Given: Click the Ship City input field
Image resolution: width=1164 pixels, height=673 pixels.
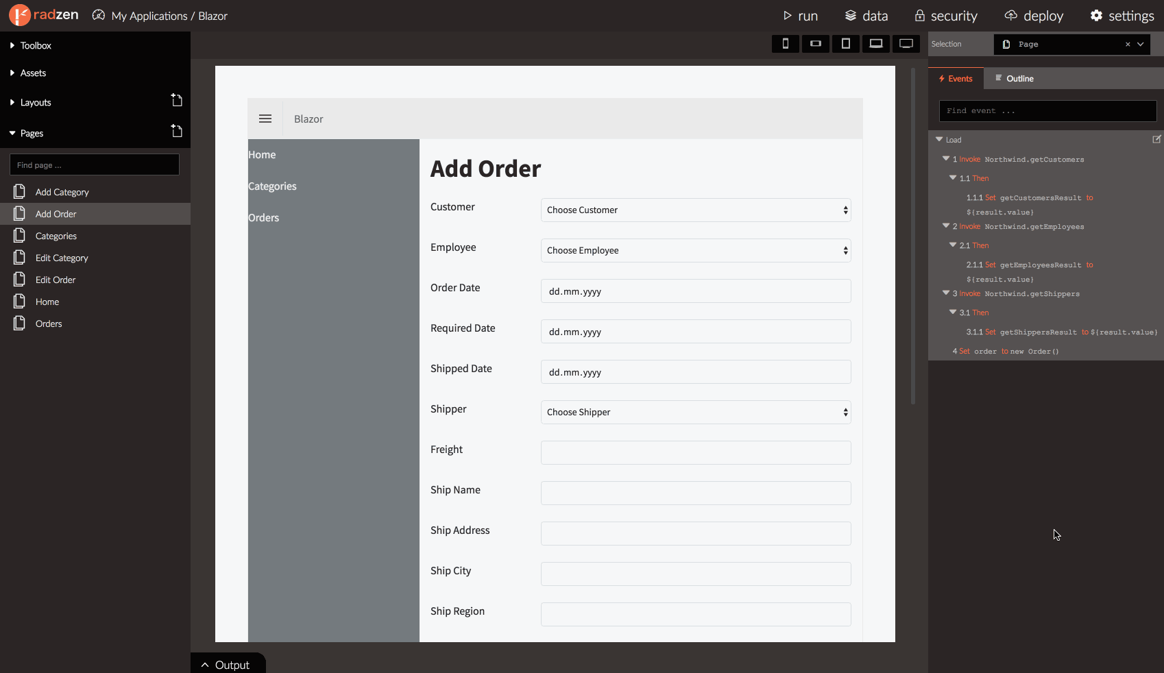Looking at the screenshot, I should [x=696, y=574].
